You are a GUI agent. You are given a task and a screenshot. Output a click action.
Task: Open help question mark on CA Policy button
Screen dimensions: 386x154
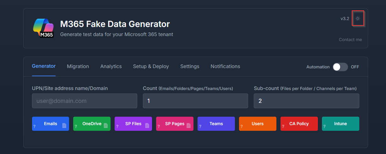point(283,126)
